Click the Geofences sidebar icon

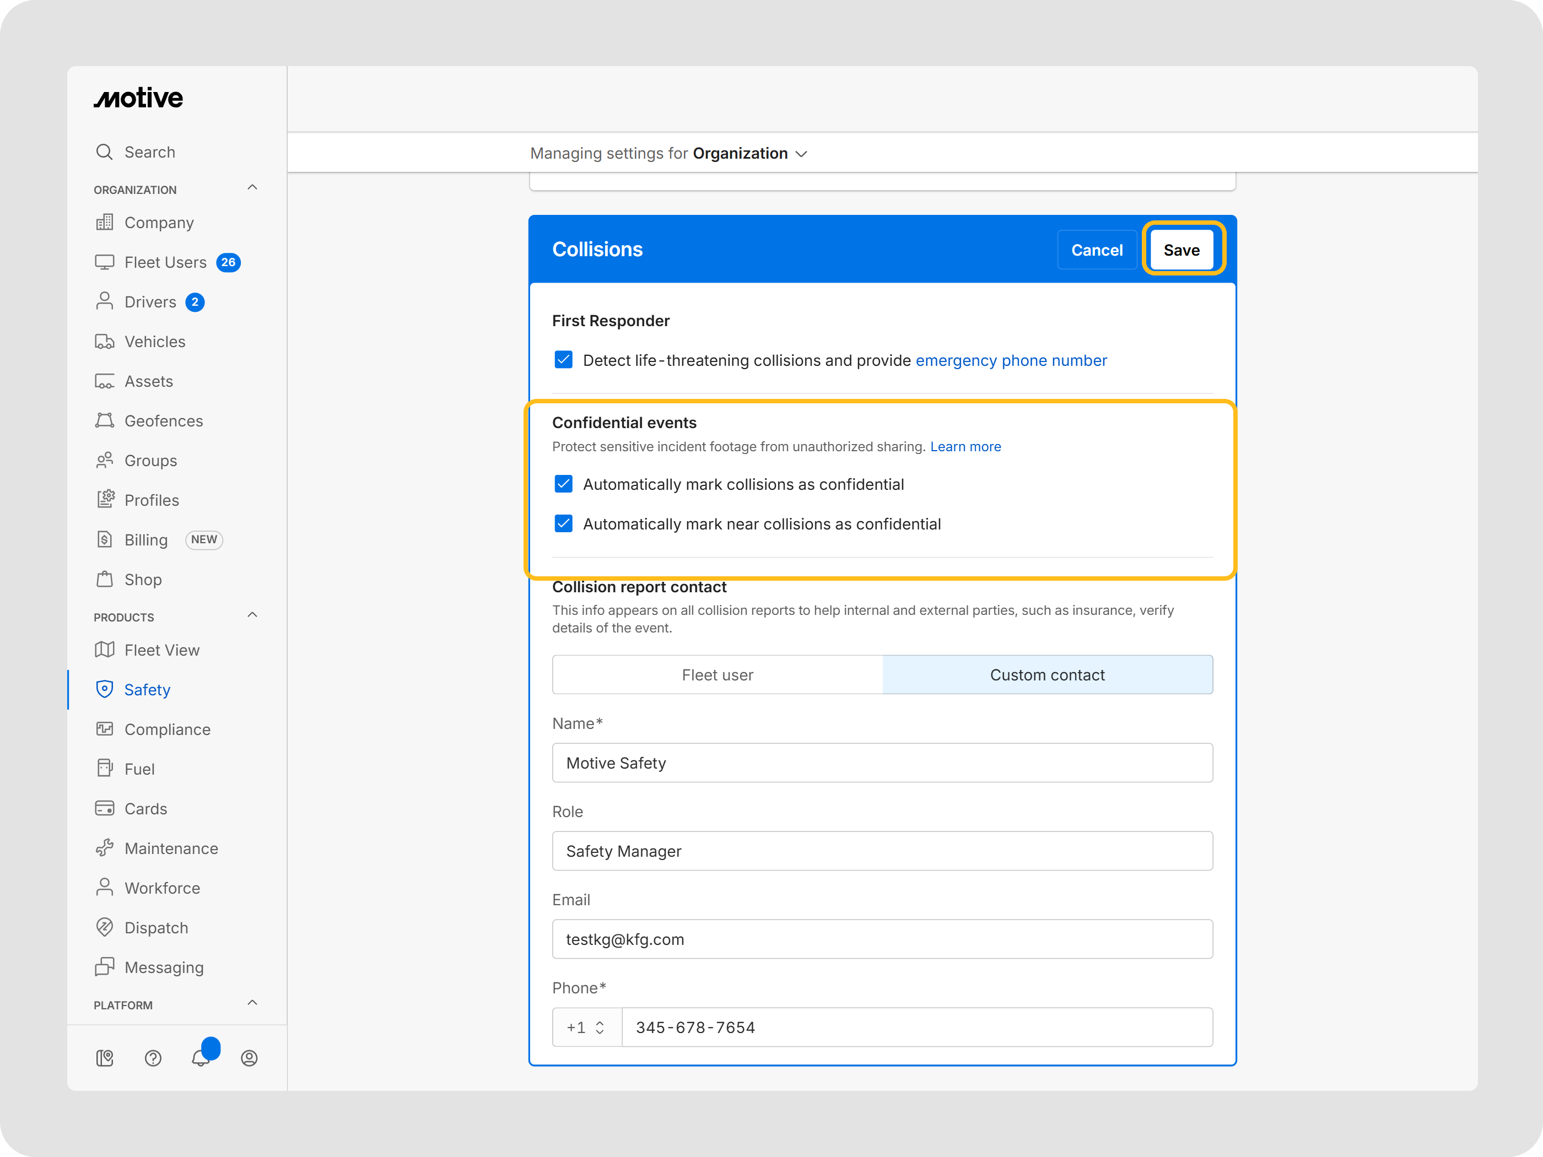pos(105,420)
